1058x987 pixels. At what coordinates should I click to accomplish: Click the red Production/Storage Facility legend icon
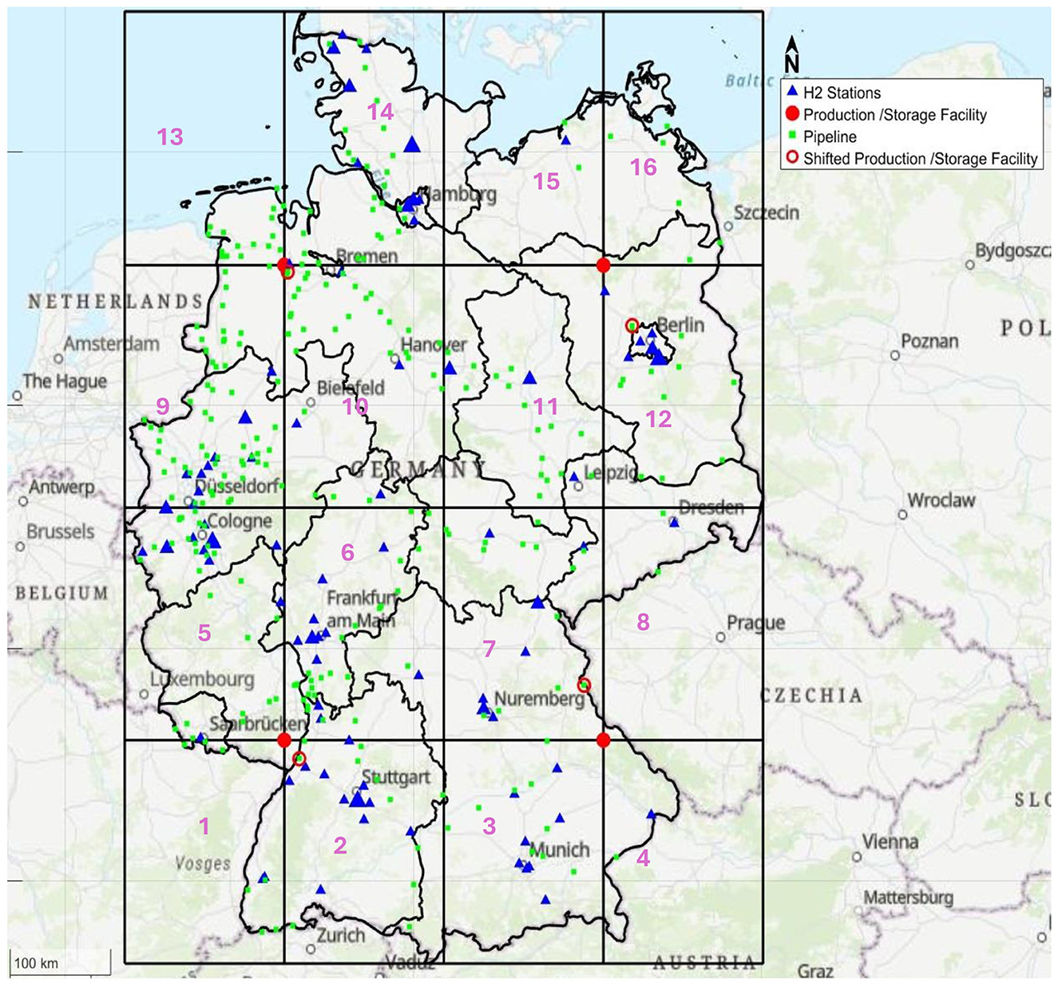[x=792, y=115]
